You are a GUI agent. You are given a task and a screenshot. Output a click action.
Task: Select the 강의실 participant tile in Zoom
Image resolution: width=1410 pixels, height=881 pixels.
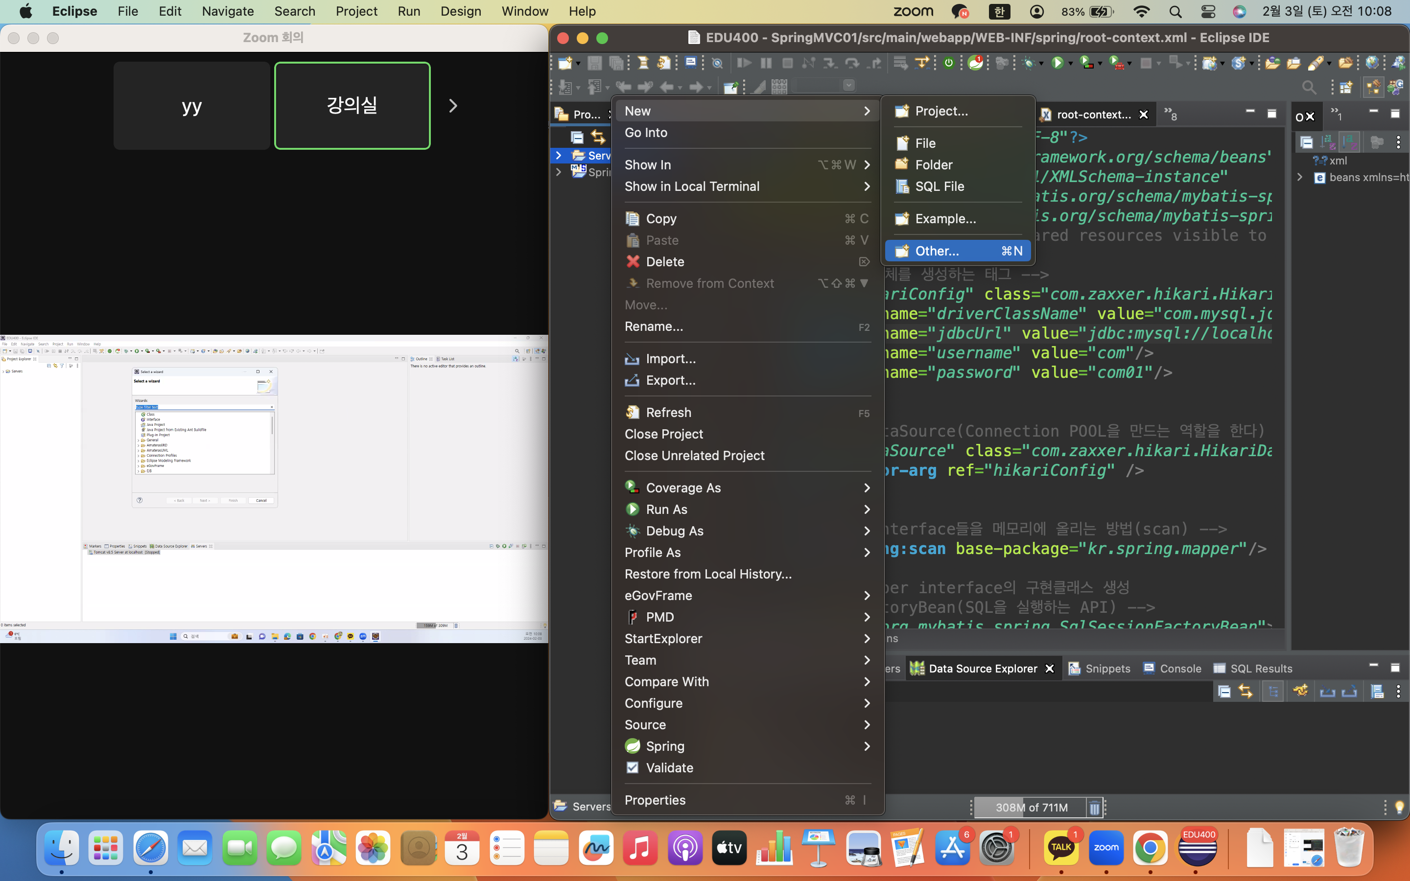352,105
